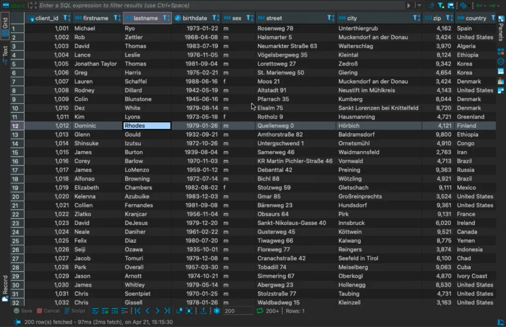This screenshot has width=506, height=327.
Task: Open grid preferences using the blue gear icon
Action: [x=216, y=311]
